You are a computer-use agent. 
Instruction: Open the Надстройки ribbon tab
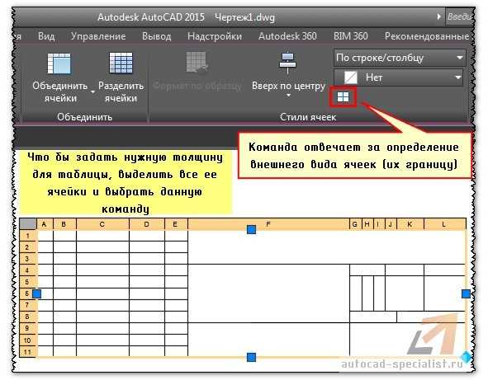(215, 36)
